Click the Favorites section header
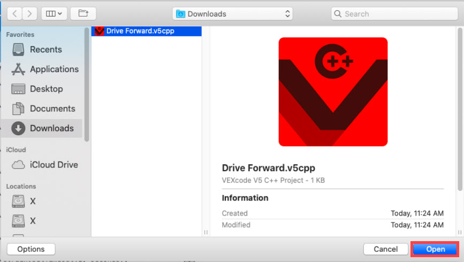Screen dimensions: 464x262 coord(20,35)
